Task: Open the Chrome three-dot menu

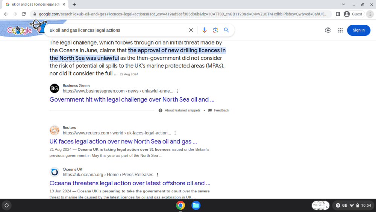Action: tap(370, 14)
